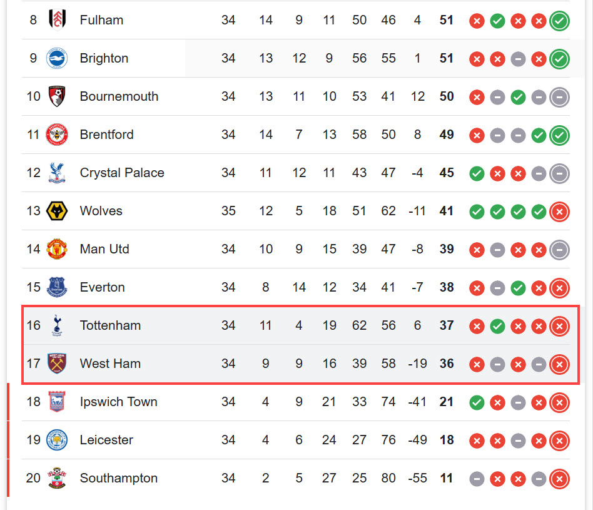Screen dimensions: 593x510
Task: Click the Man Utd crest
Action: [x=57, y=249]
